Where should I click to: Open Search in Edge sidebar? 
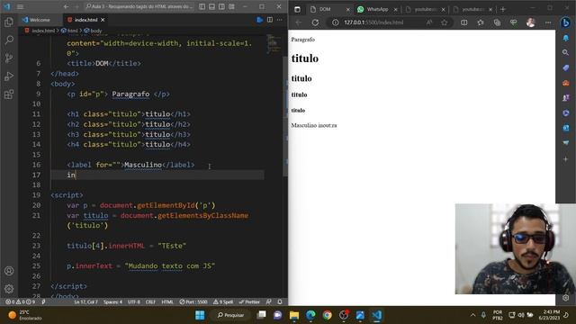(x=566, y=52)
